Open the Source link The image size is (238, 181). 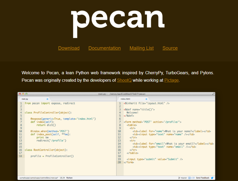(170, 48)
